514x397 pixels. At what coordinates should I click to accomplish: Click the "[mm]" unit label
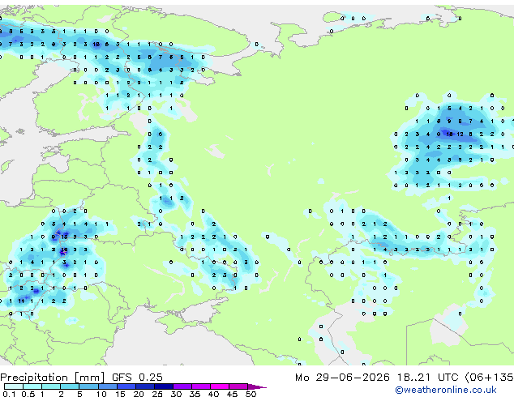(90, 378)
